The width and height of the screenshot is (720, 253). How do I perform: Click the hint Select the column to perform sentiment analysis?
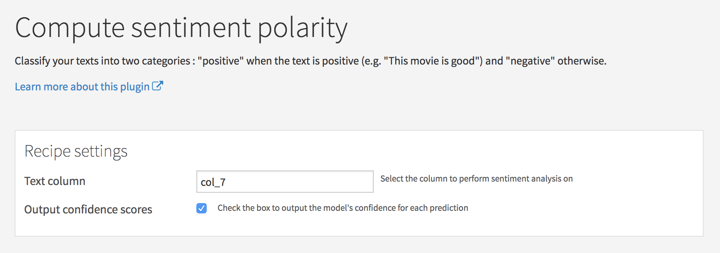tap(477, 179)
